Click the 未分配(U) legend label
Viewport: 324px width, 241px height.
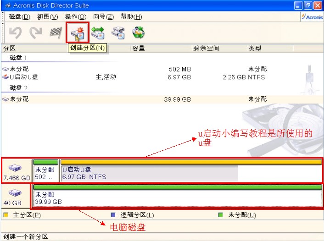point(242,215)
